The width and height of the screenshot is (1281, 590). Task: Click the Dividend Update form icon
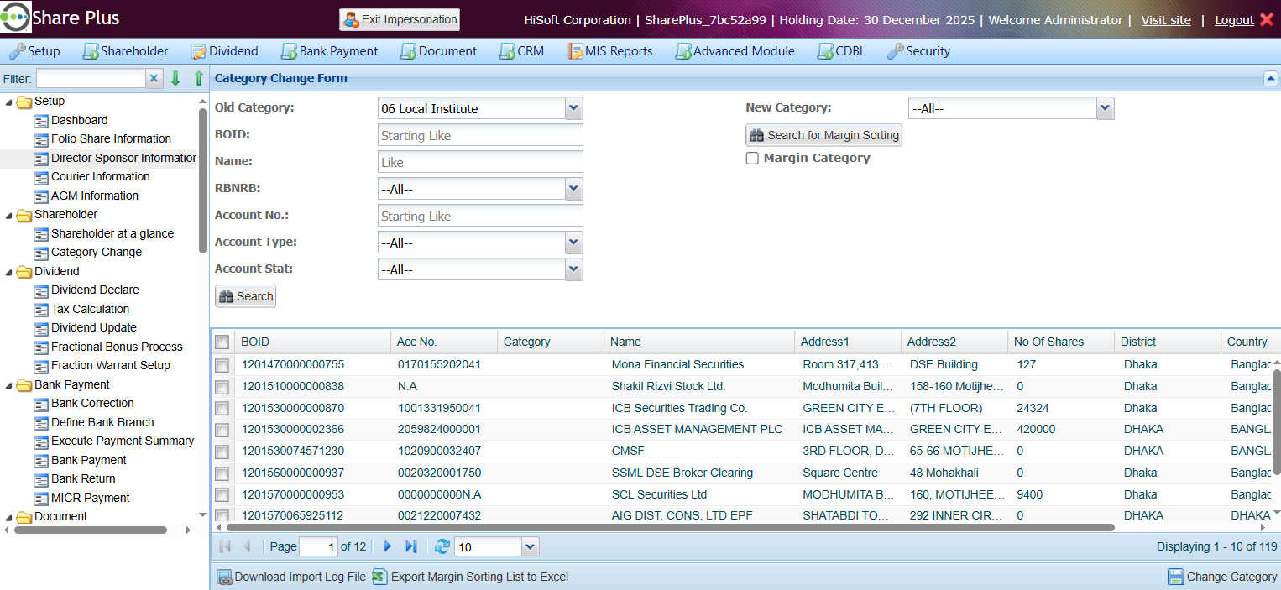click(x=41, y=328)
